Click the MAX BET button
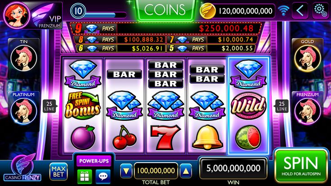331x186 pixels. (58, 172)
